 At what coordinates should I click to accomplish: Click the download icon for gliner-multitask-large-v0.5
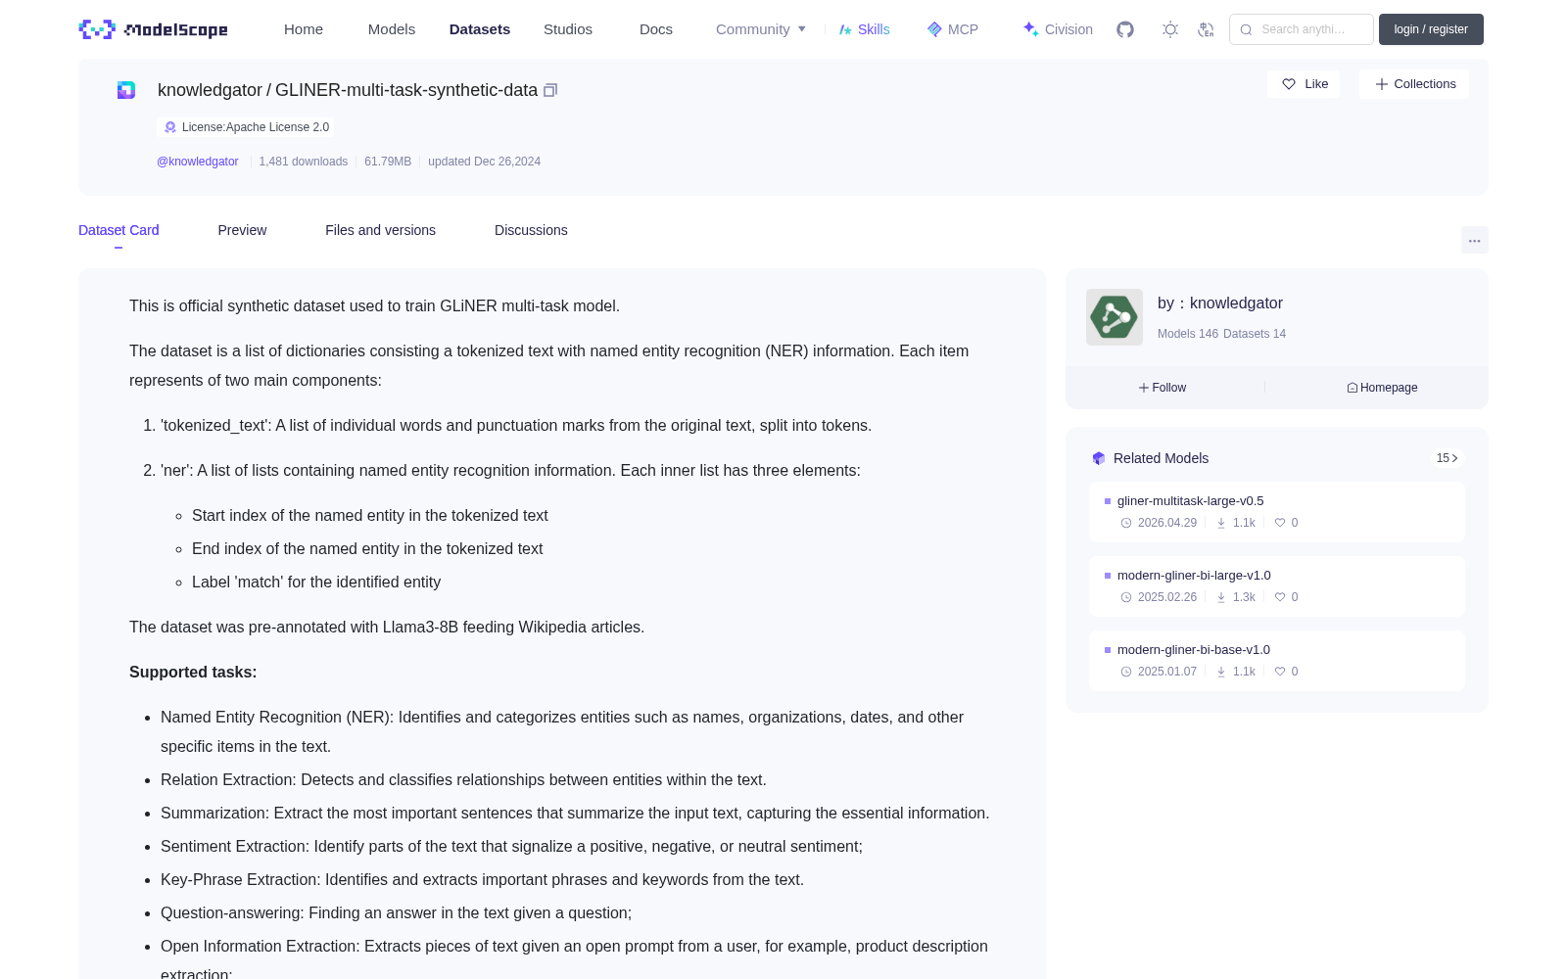tap(1221, 523)
